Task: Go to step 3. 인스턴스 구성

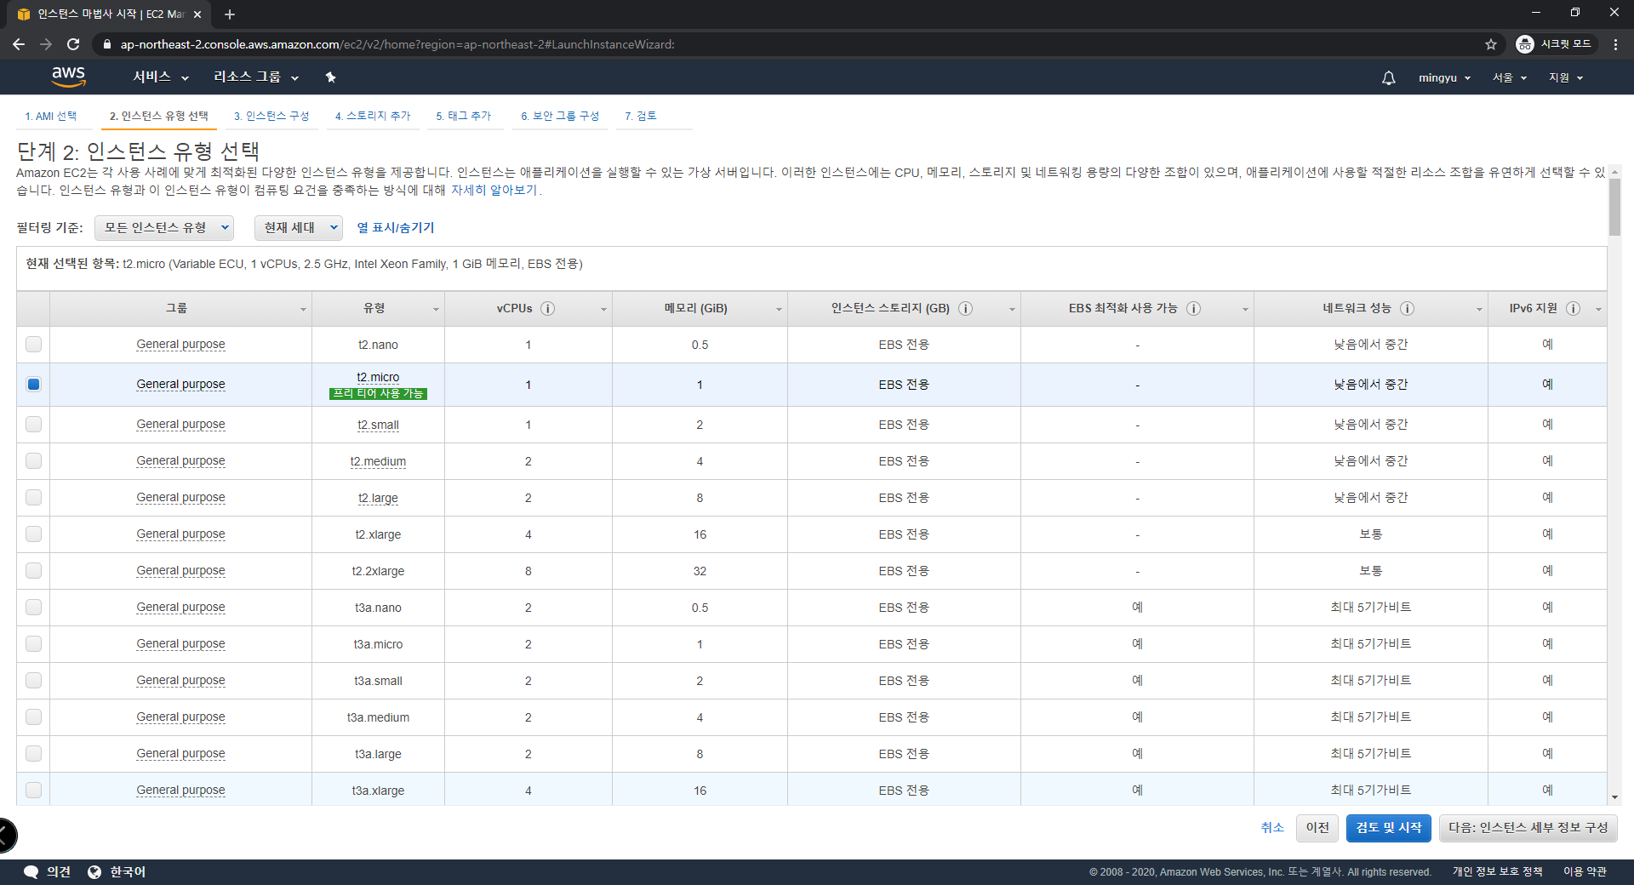Action: pyautogui.click(x=271, y=116)
